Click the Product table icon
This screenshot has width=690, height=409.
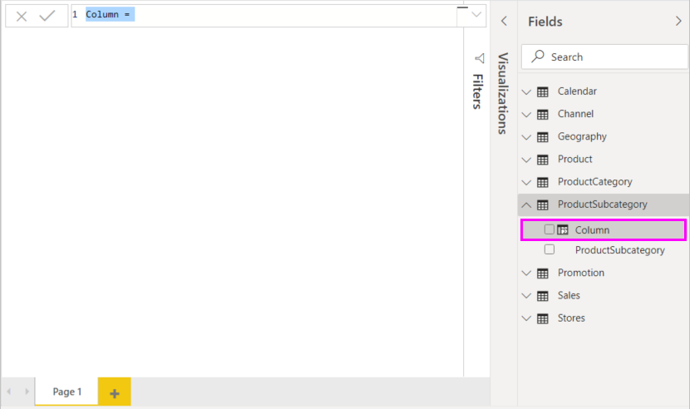[x=543, y=160]
